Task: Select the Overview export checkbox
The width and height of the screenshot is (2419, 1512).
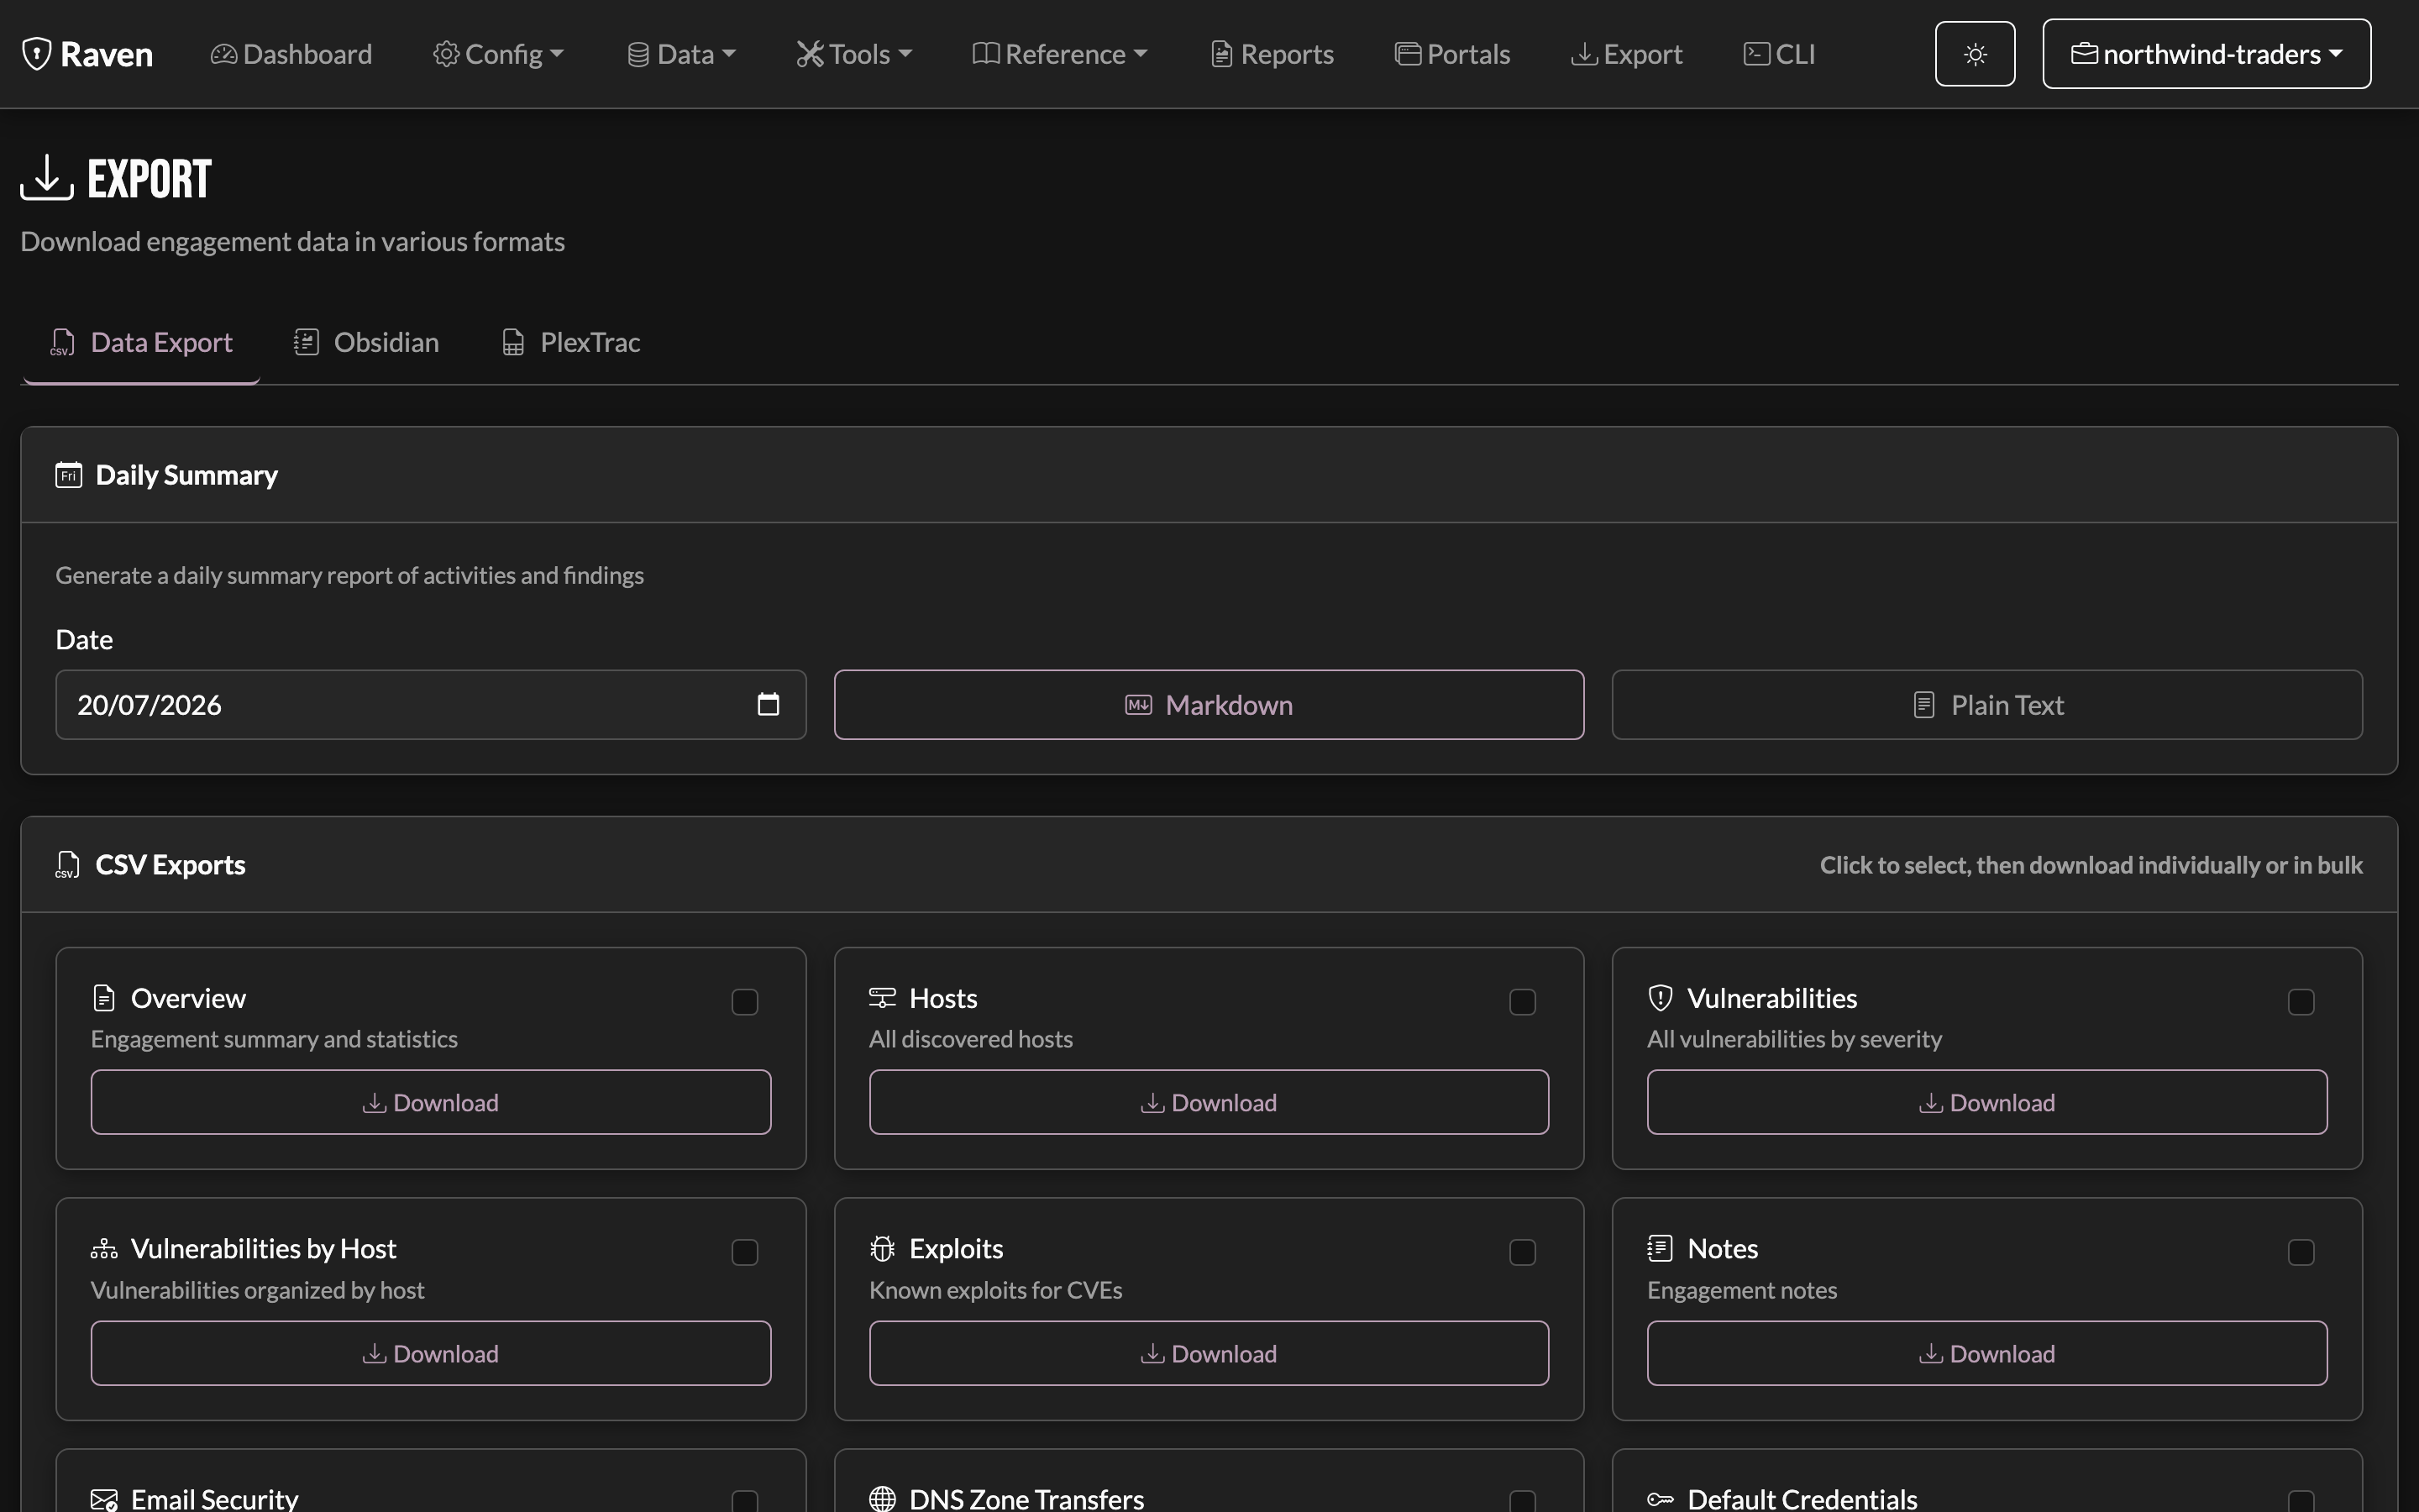Action: pos(745,1002)
